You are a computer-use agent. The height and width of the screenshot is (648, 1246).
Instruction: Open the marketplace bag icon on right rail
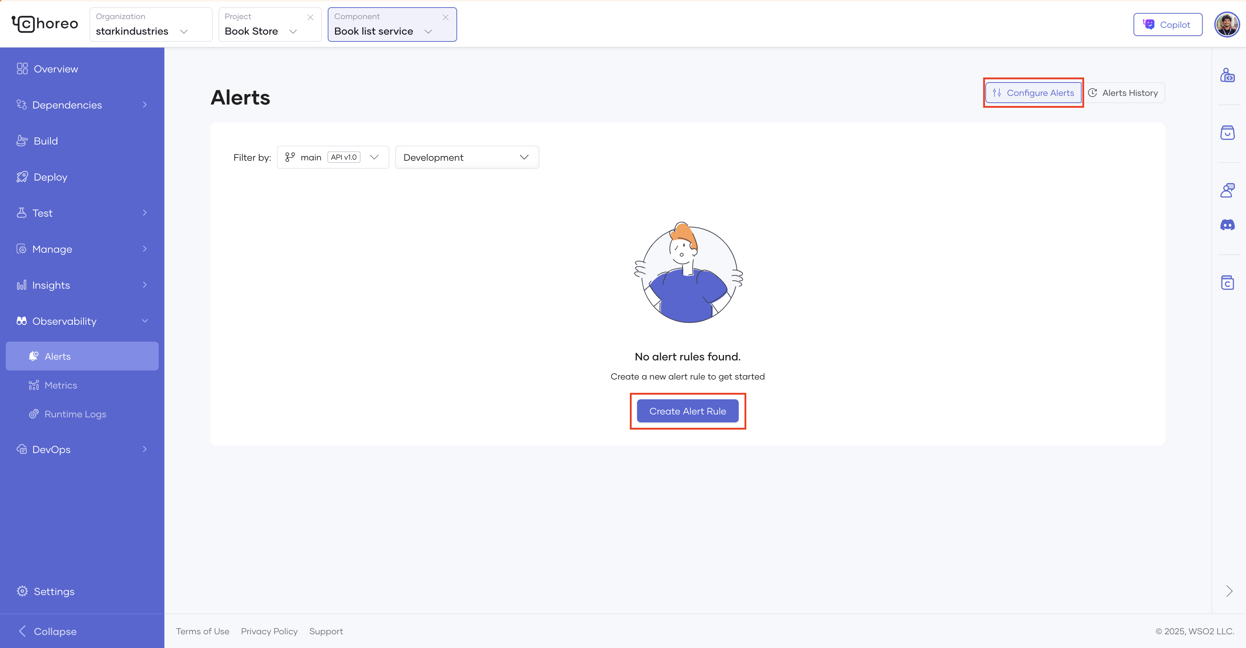[1227, 133]
